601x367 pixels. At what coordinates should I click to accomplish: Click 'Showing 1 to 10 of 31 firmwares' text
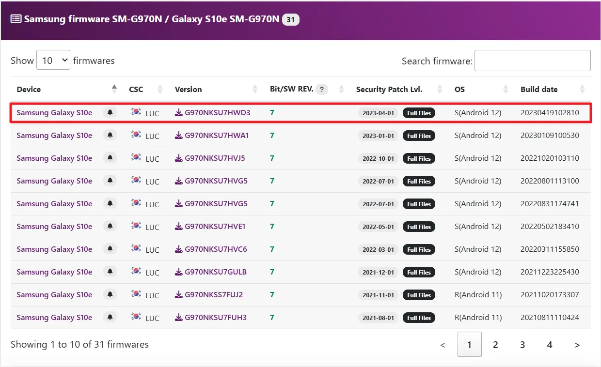pyautogui.click(x=79, y=344)
